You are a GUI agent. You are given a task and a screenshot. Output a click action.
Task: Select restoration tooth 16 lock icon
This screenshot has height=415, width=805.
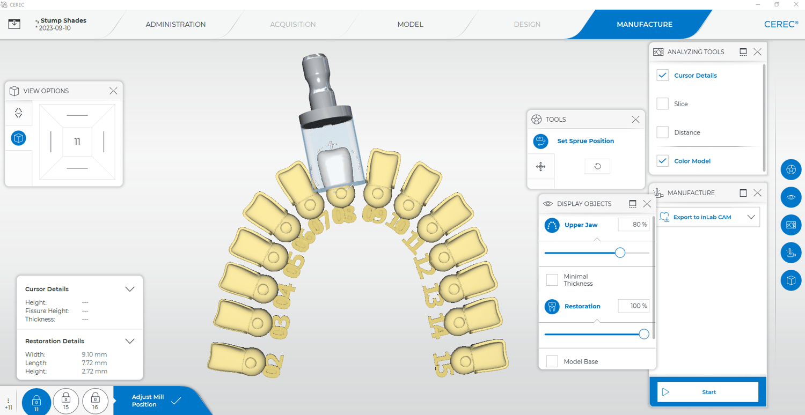click(x=95, y=401)
